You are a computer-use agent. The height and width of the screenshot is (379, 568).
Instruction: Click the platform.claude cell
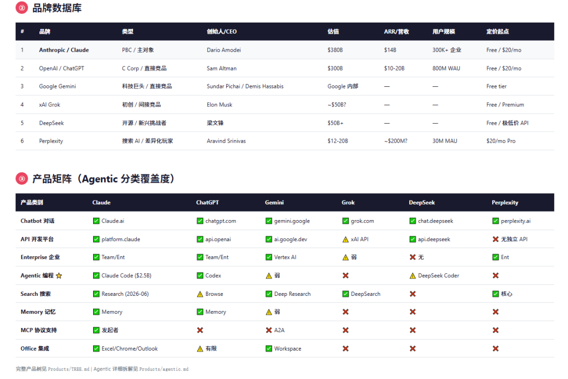coord(120,240)
